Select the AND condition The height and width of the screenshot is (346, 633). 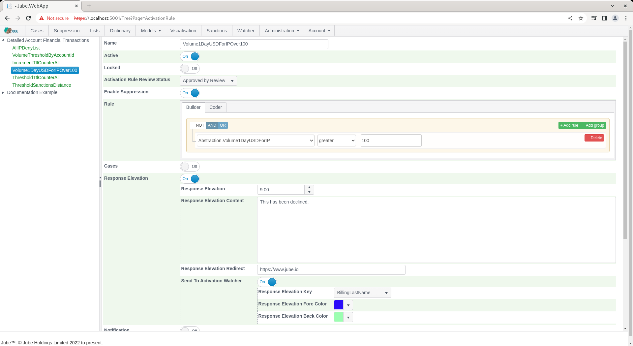212,125
